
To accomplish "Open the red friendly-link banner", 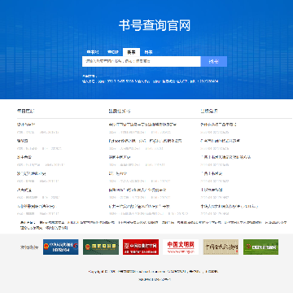I will [141, 247].
